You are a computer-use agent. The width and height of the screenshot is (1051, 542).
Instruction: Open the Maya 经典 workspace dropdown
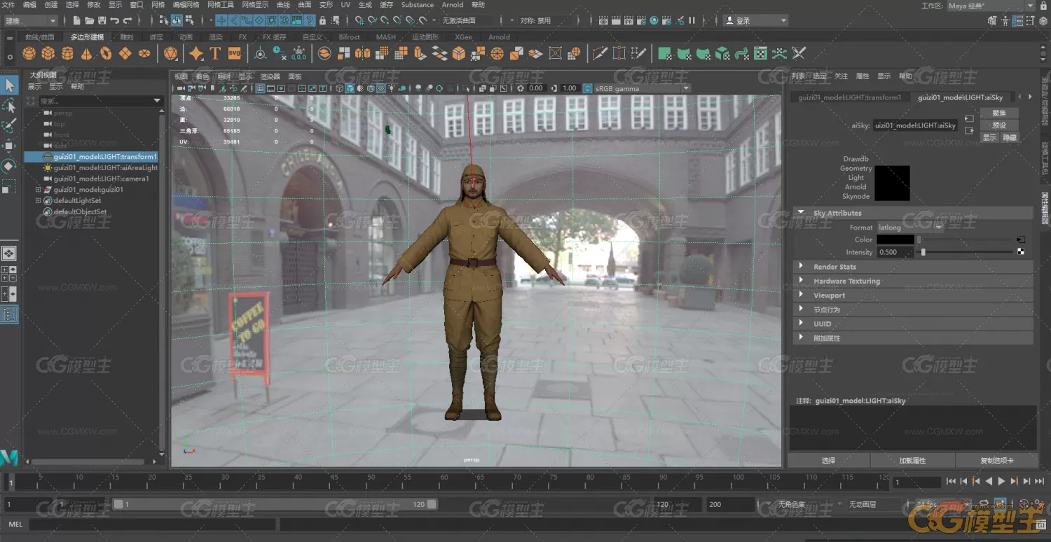pos(991,6)
